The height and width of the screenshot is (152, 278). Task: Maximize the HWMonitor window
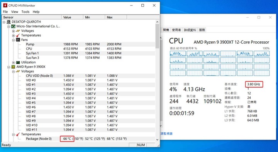[x=142, y=5]
